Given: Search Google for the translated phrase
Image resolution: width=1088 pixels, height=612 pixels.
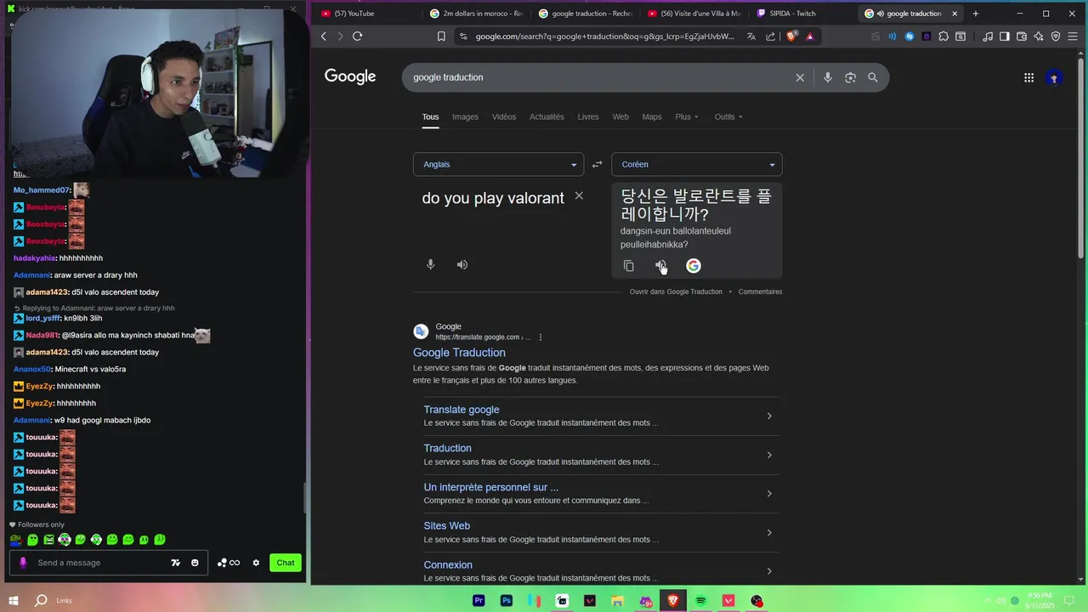Looking at the screenshot, I should (x=694, y=266).
